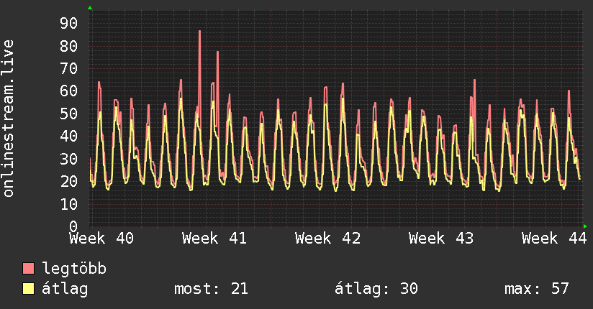Click the green arrow atop the y-axis
The image size is (593, 309).
90,8
